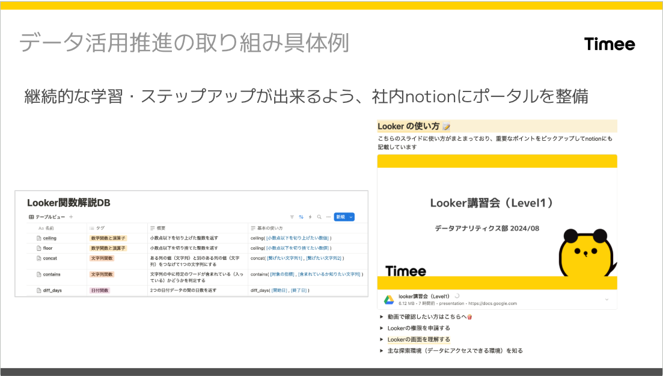Image resolution: width=663 pixels, height=376 pixels.
Task: Click the filter icon in Looker関数解説DB toolbar
Action: [x=292, y=217]
